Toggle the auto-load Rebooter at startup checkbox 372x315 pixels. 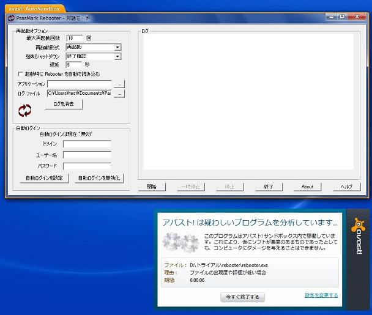click(21, 74)
